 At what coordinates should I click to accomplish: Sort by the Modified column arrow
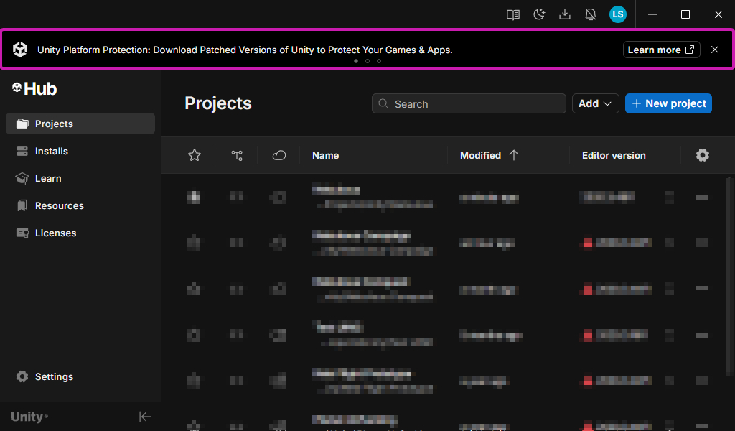(x=513, y=155)
